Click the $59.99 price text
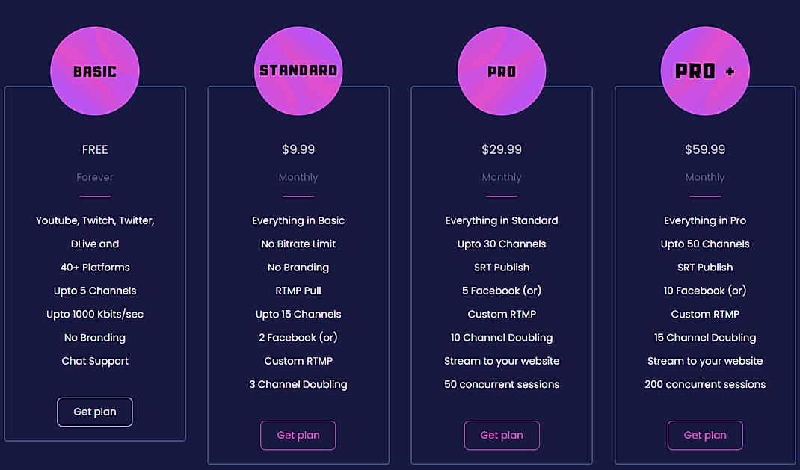The image size is (800, 470). (x=705, y=149)
